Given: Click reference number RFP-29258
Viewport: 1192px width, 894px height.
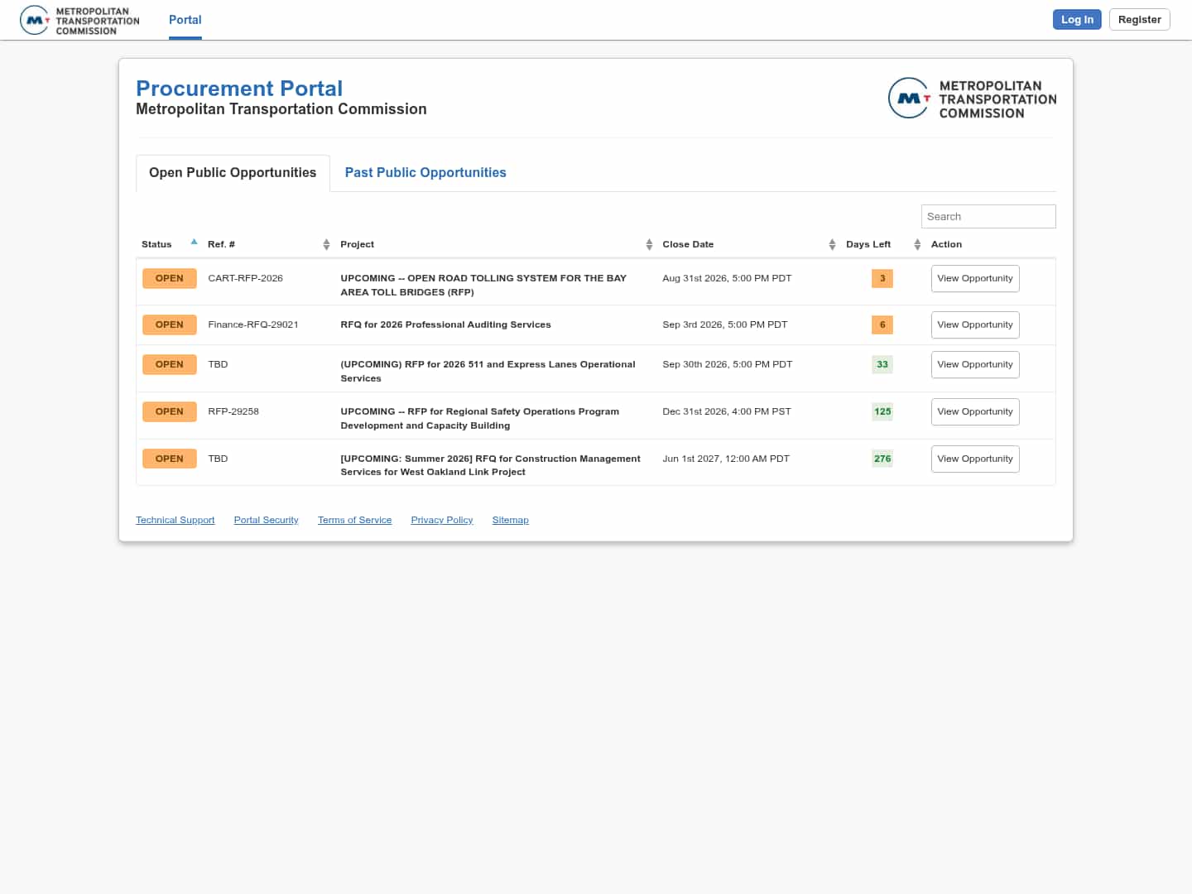Looking at the screenshot, I should [233, 412].
